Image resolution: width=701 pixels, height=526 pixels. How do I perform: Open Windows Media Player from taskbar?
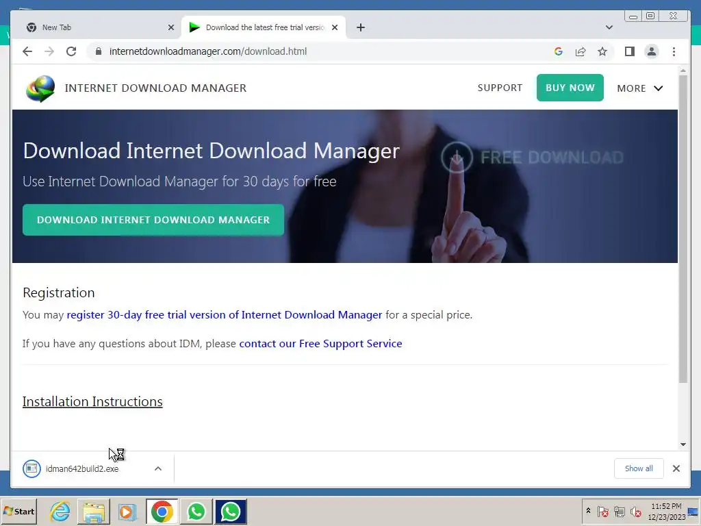[x=127, y=511]
